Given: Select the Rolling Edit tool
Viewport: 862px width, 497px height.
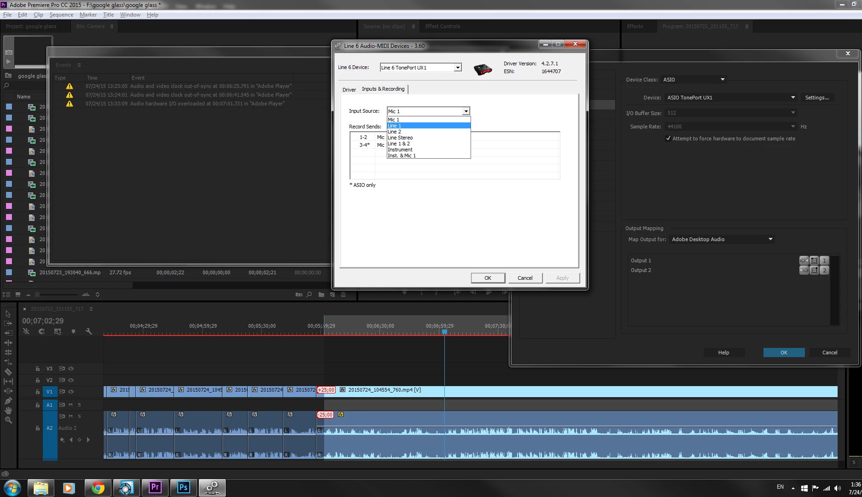Looking at the screenshot, I should pos(8,353).
